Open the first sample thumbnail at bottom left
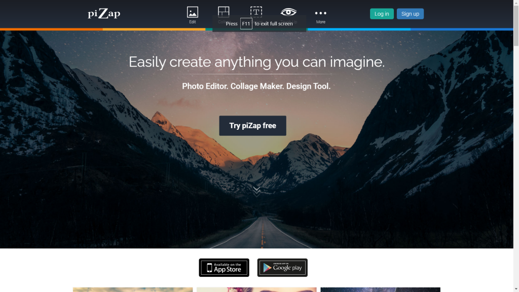519x292 pixels. [x=133, y=289]
